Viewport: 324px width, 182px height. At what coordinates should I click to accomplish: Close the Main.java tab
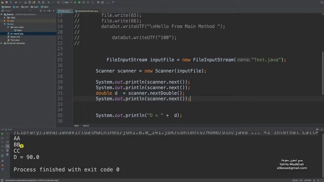point(71,11)
